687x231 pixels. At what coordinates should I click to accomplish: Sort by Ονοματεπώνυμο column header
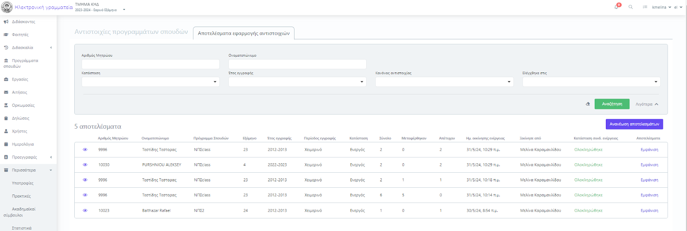click(x=155, y=138)
